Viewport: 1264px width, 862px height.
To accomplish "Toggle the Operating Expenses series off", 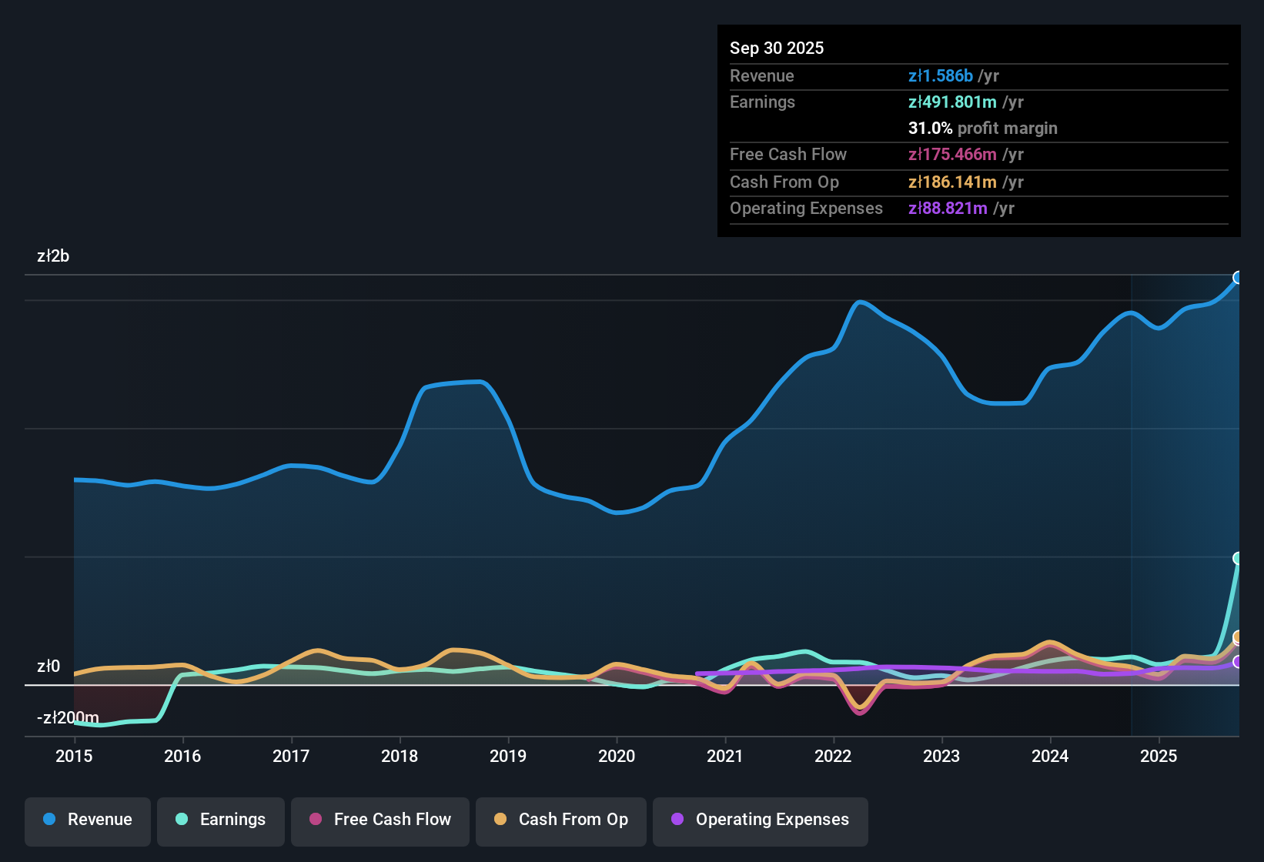I will 760,820.
